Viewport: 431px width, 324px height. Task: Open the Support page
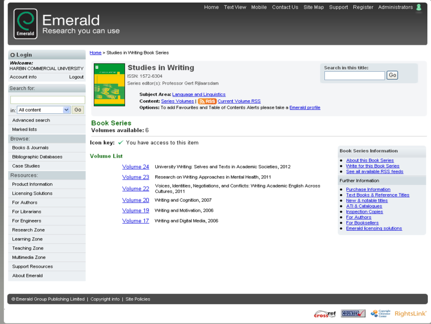tap(338, 8)
